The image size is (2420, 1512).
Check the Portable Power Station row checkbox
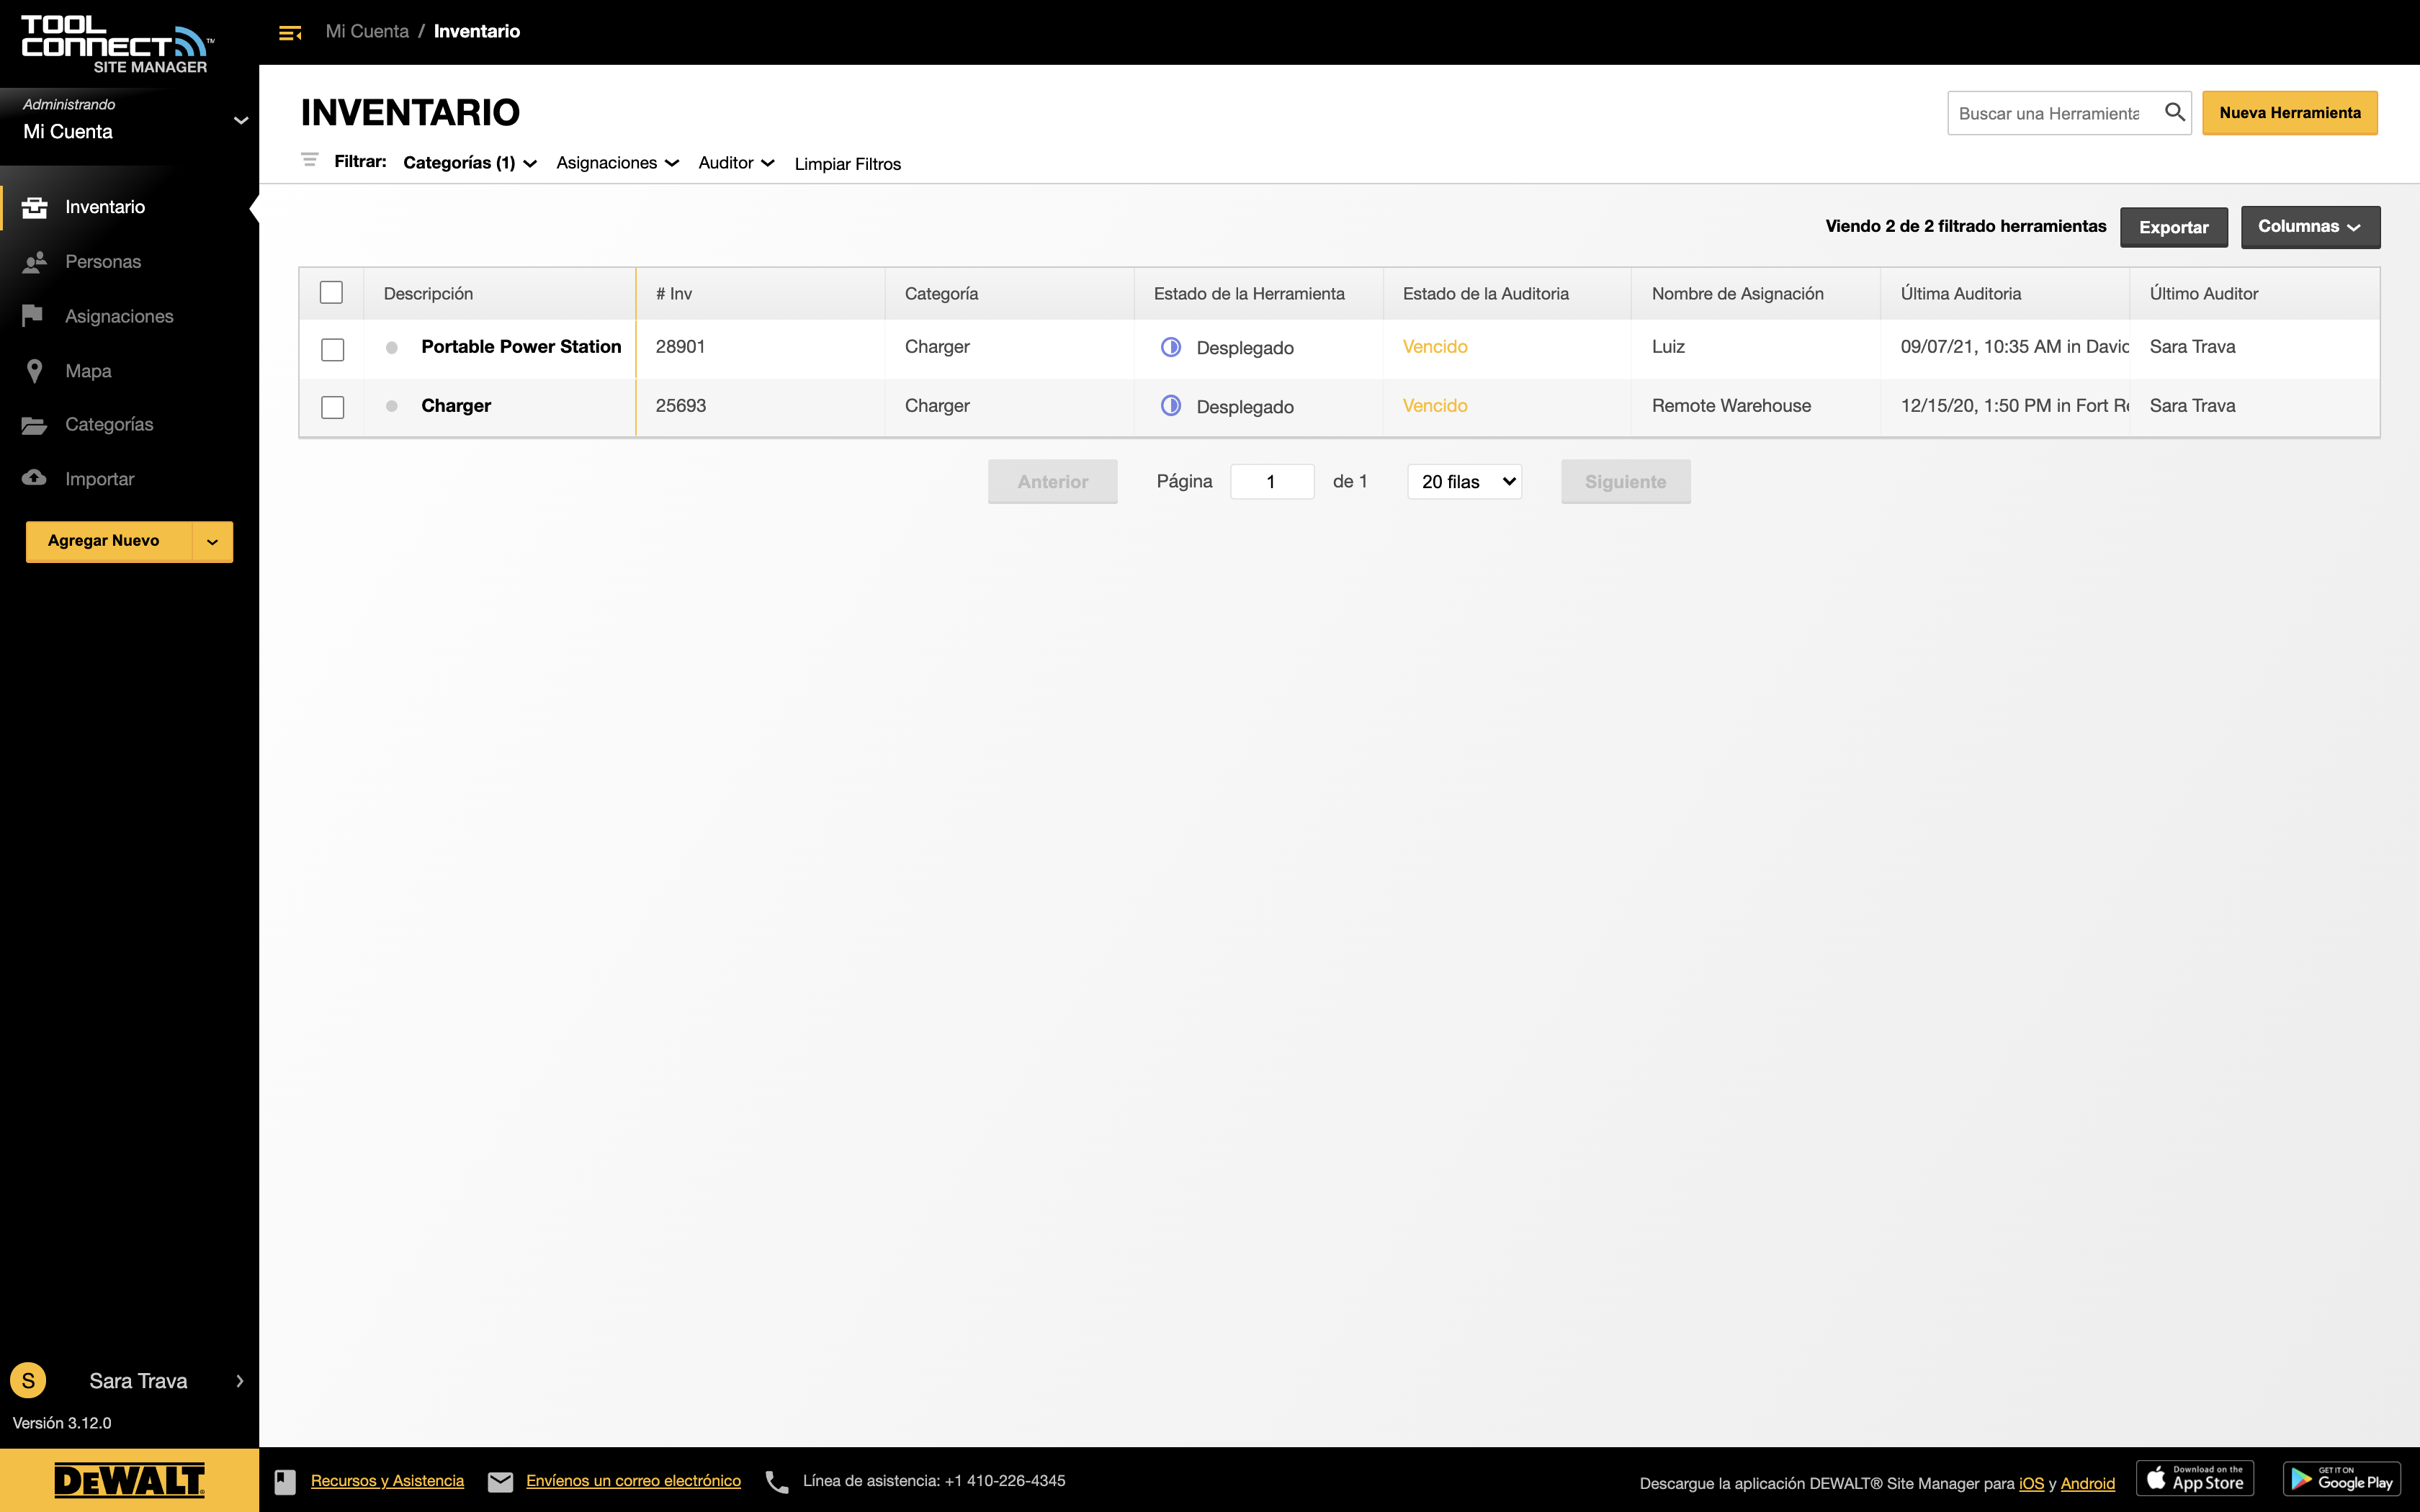[x=333, y=350]
